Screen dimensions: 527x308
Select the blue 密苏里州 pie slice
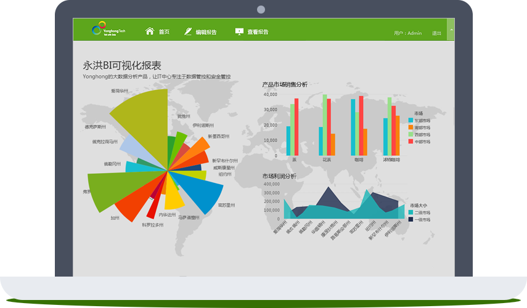click(x=202, y=192)
